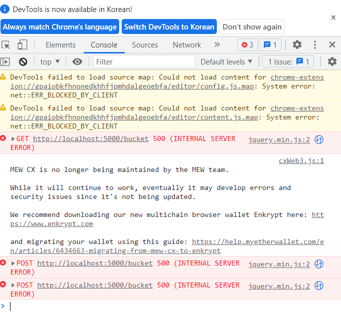
Task: Open the Network tab
Action: (187, 45)
